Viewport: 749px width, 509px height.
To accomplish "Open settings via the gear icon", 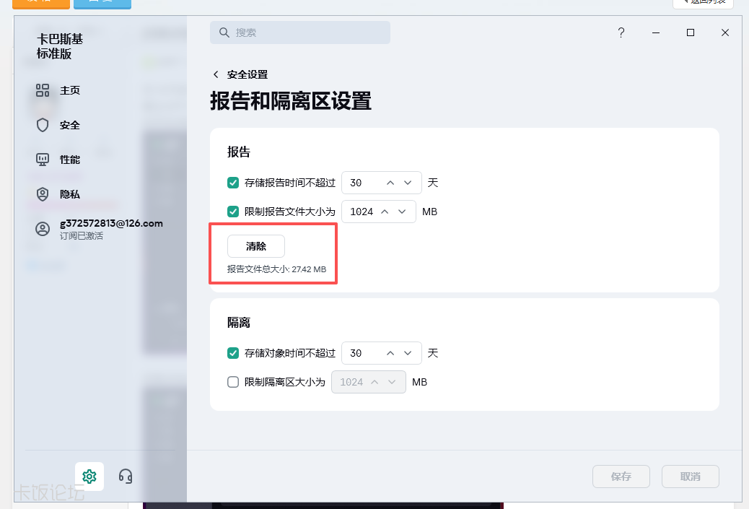I will click(x=89, y=477).
